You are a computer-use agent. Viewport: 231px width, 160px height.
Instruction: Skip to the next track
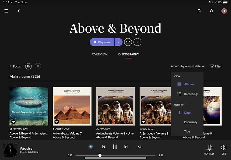click(x=126, y=147)
